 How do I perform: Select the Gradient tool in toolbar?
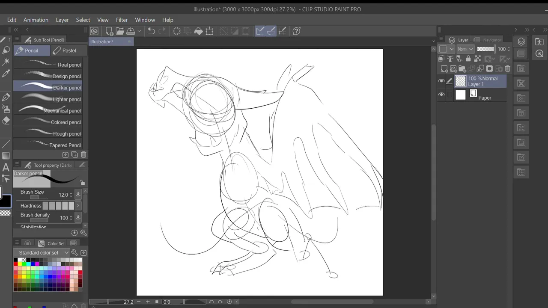(x=6, y=156)
